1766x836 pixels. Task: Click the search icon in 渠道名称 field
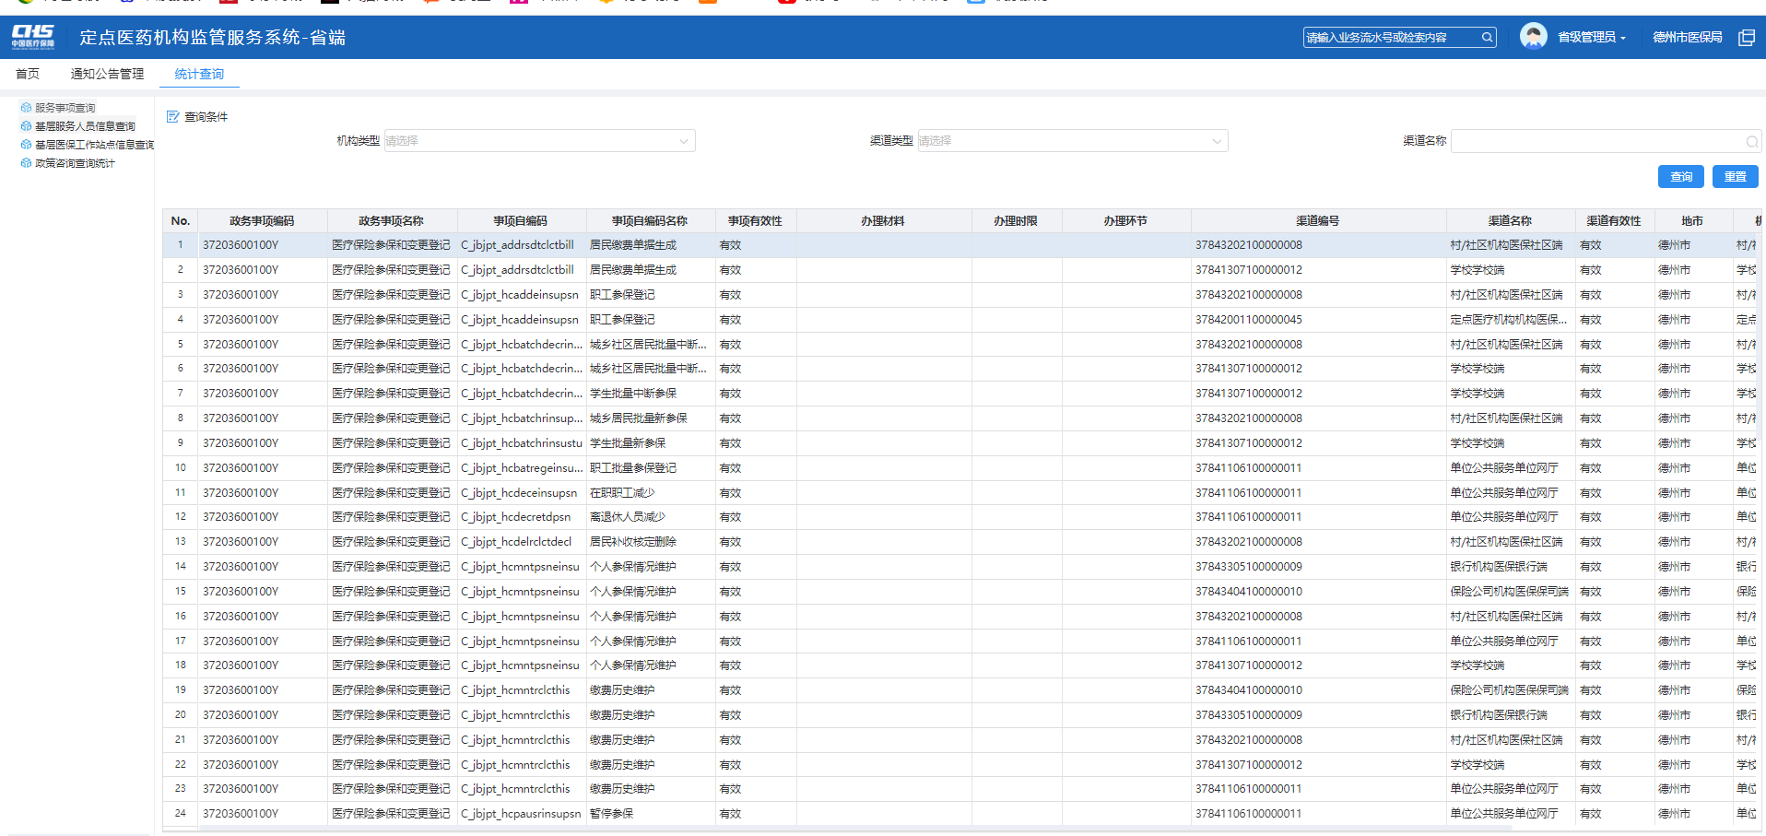click(x=1751, y=141)
